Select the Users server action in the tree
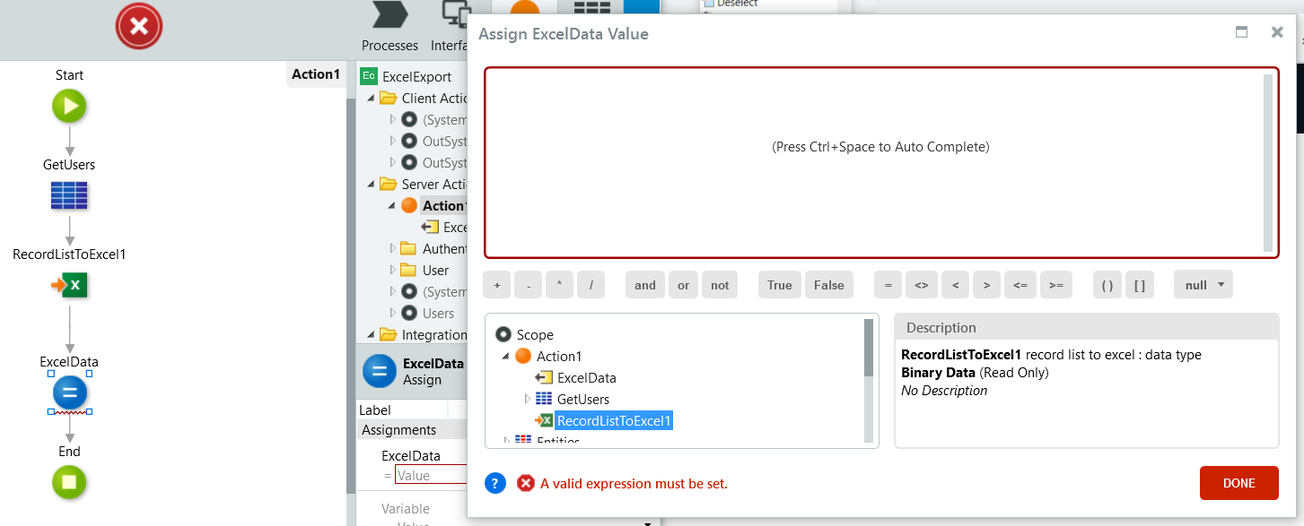Image resolution: width=1304 pixels, height=526 pixels. coord(437,313)
